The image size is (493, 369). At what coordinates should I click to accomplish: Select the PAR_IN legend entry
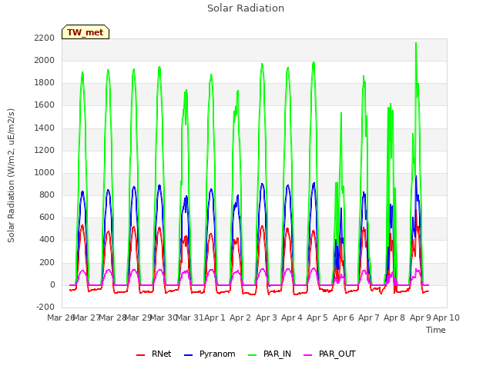(270, 354)
